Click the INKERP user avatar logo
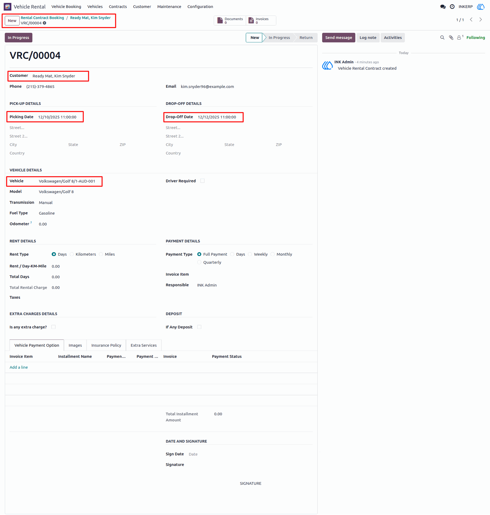This screenshot has height=515, width=490. pos(481,7)
